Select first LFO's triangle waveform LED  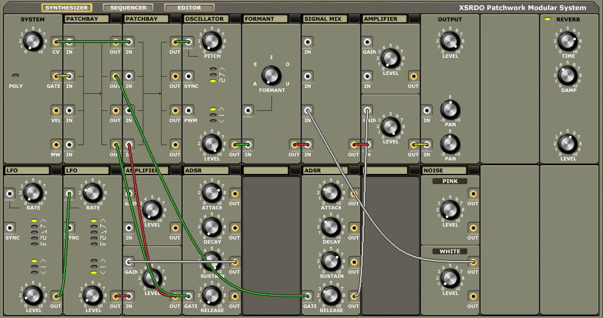pyautogui.click(x=34, y=221)
